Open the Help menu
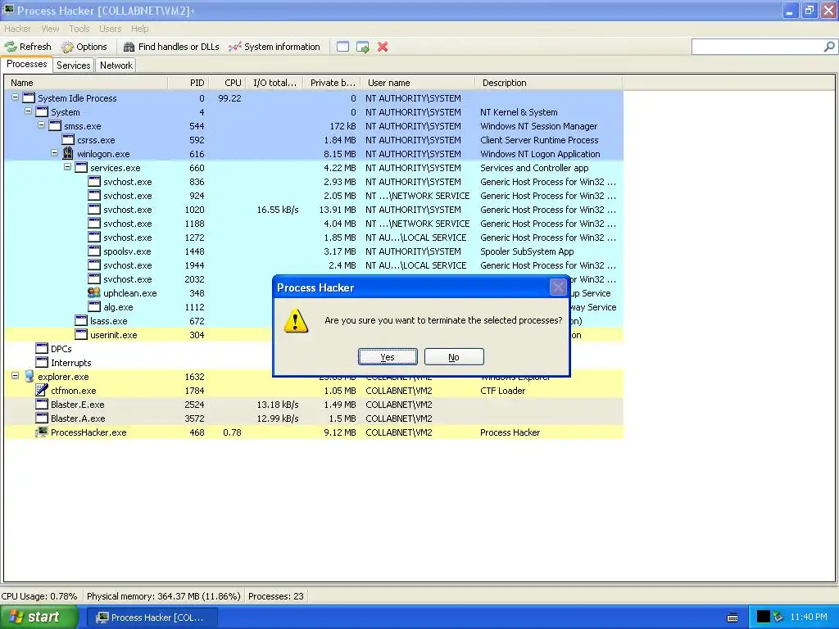Viewport: 839px width, 629px height. (x=139, y=29)
